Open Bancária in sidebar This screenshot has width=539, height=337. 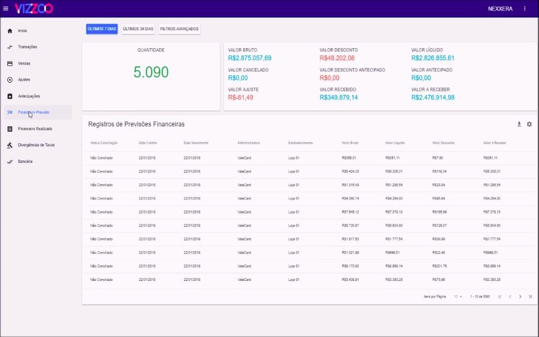(x=38, y=162)
